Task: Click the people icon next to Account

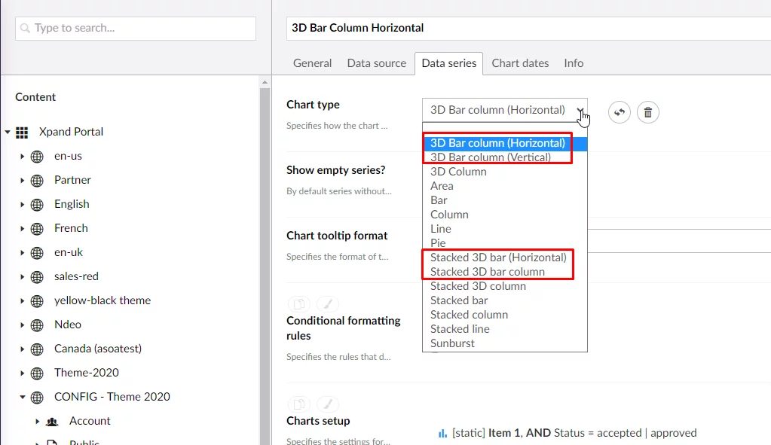Action: [x=52, y=422]
